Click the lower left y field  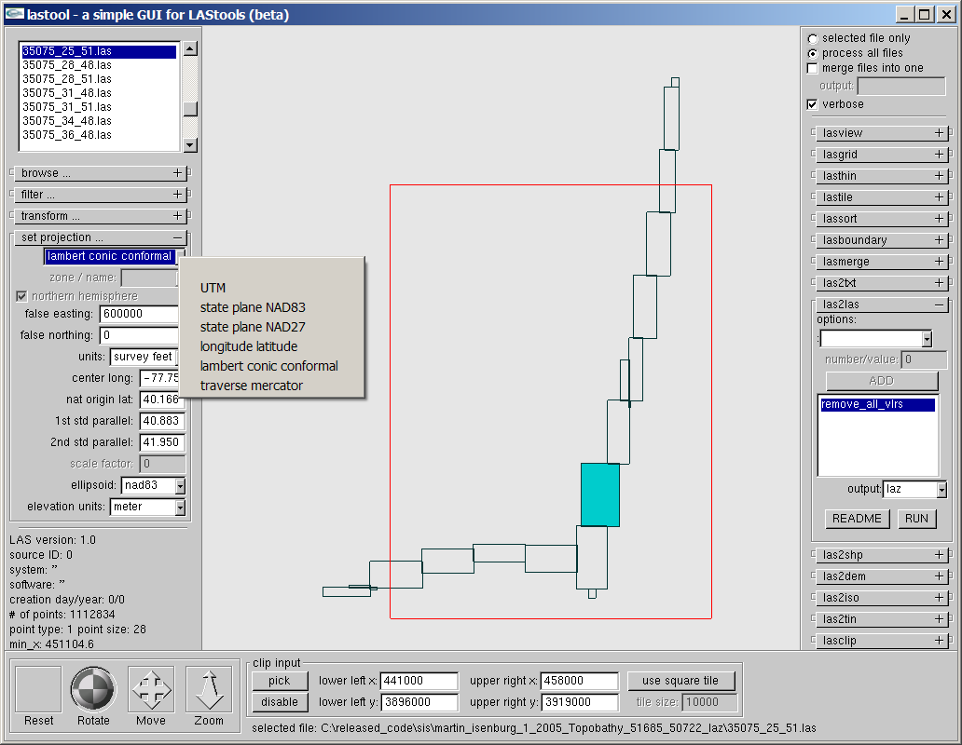(419, 702)
